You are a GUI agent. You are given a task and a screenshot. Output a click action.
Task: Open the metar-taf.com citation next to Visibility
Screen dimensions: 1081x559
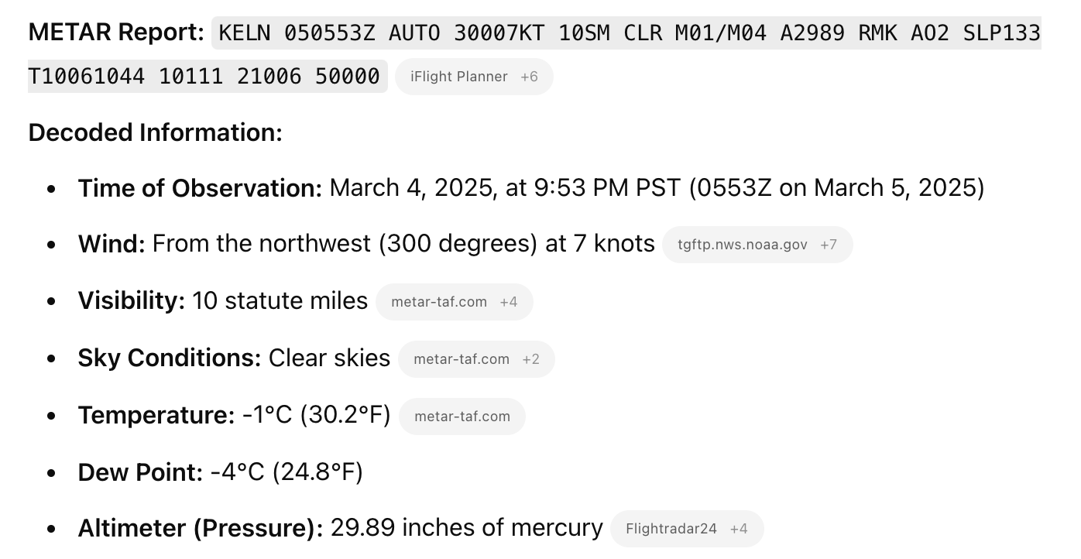[x=439, y=302]
